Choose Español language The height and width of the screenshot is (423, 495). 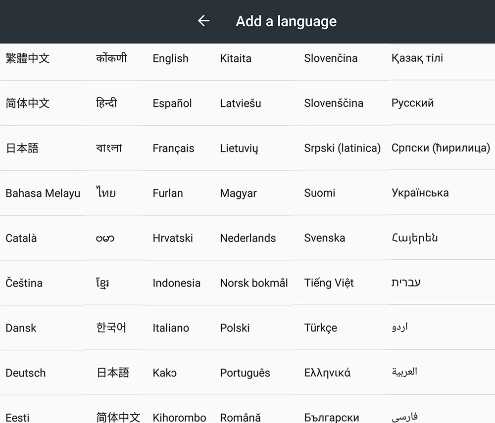click(172, 103)
